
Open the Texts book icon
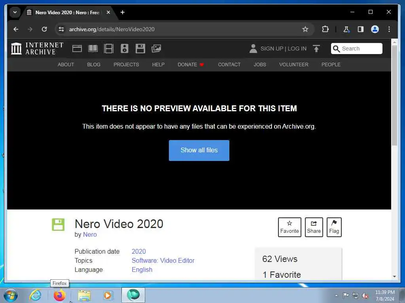pyautogui.click(x=93, y=49)
